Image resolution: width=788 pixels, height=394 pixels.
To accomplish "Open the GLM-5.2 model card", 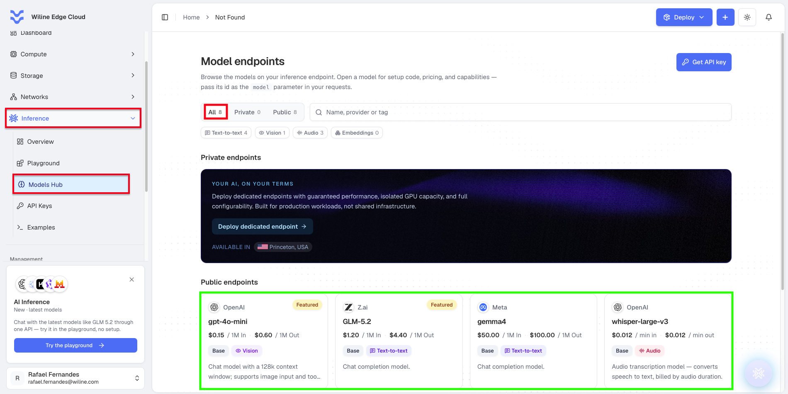I will (399, 341).
